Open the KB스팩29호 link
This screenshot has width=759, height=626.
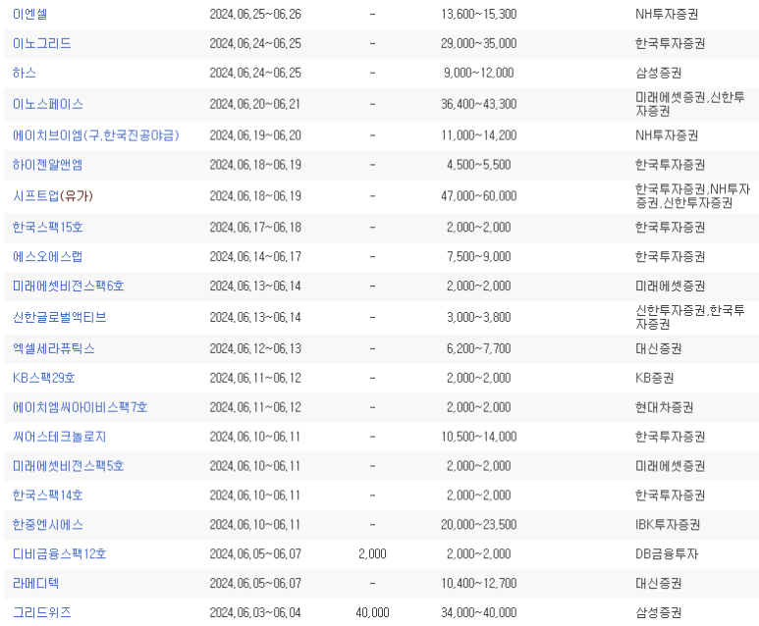[43, 378]
